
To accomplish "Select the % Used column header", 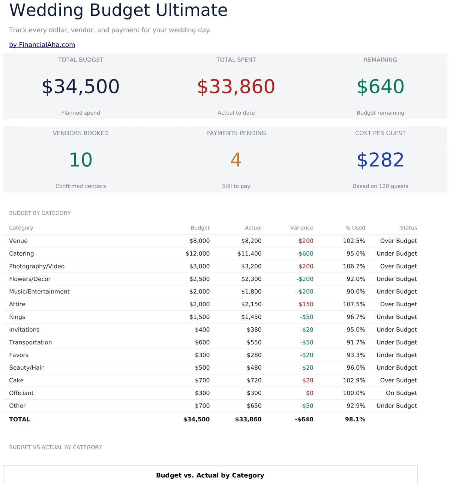I will (355, 228).
